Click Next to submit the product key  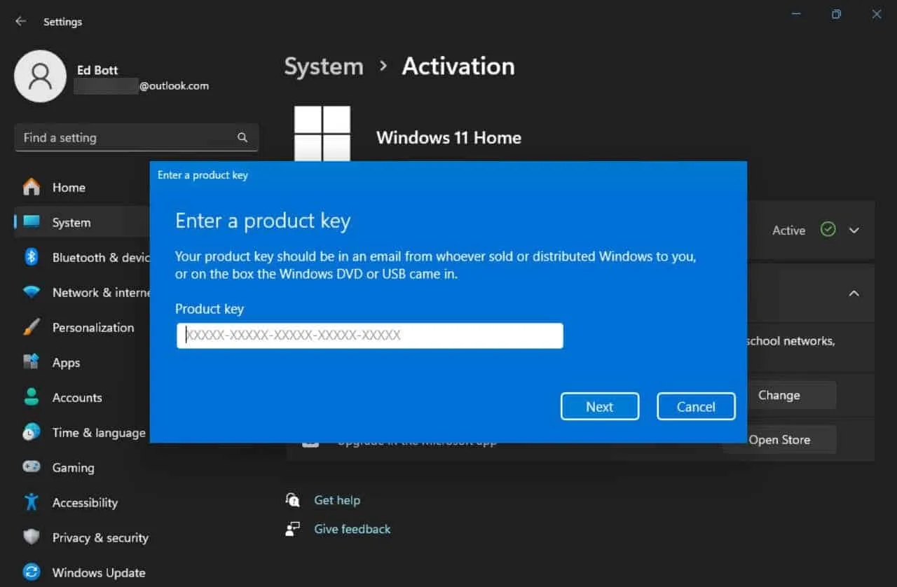point(599,406)
